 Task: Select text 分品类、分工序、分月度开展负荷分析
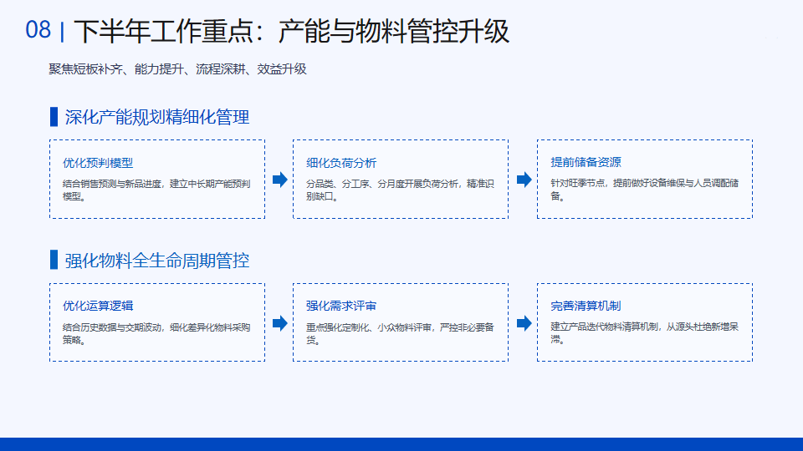click(382, 184)
